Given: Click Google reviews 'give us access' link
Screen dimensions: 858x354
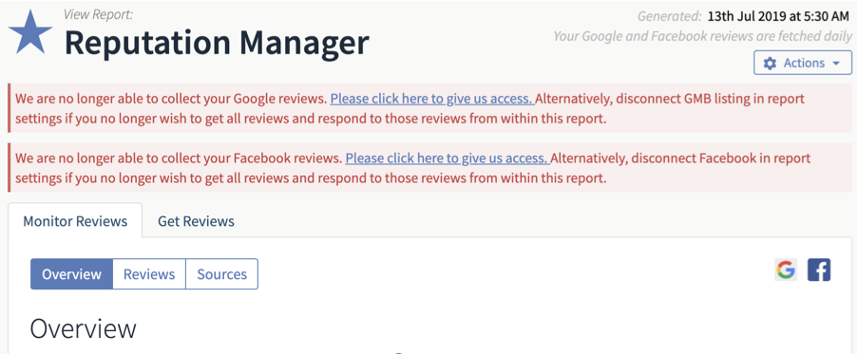Looking at the screenshot, I should point(432,99).
